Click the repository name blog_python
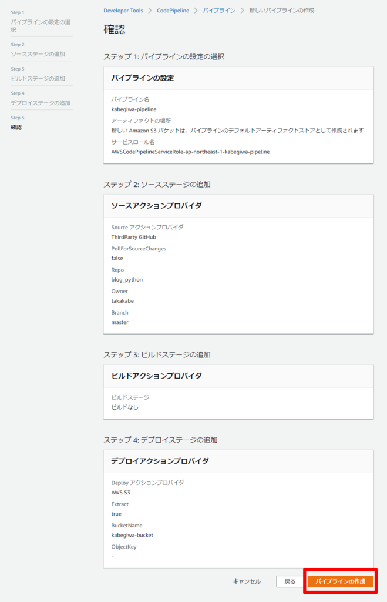Screen dimensions: 387x602 126,279
